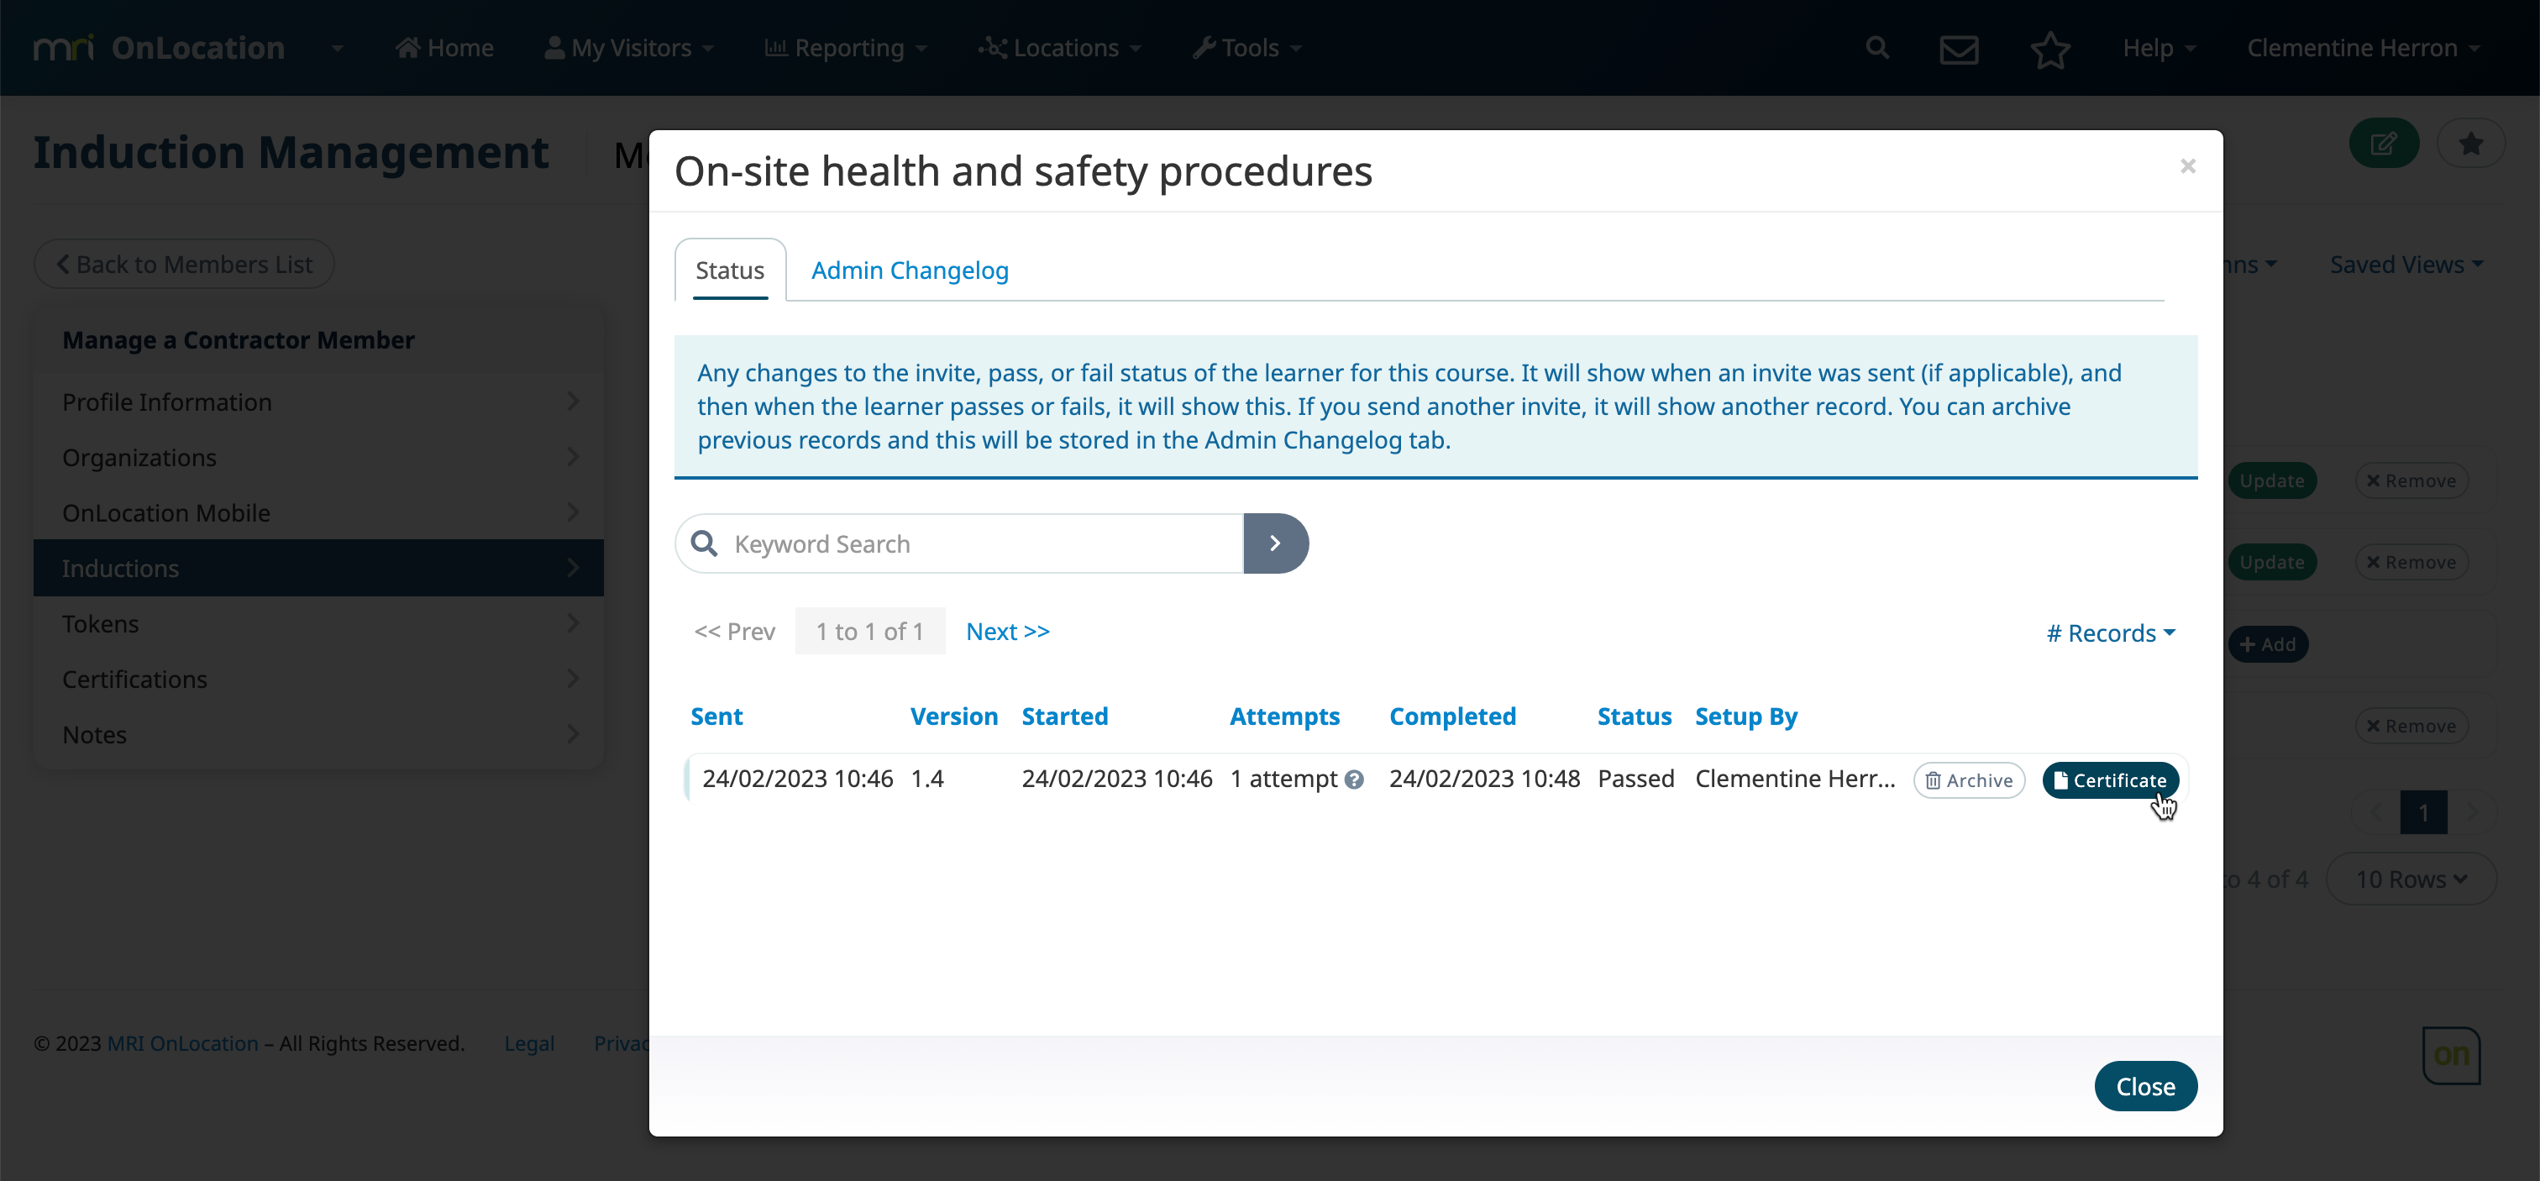The image size is (2540, 1181).
Task: Open the Clementine Herron user menu
Action: coord(2364,47)
